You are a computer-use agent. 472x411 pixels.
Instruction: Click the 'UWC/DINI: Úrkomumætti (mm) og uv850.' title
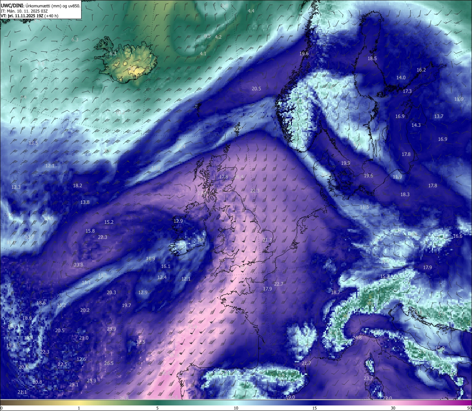41,6
